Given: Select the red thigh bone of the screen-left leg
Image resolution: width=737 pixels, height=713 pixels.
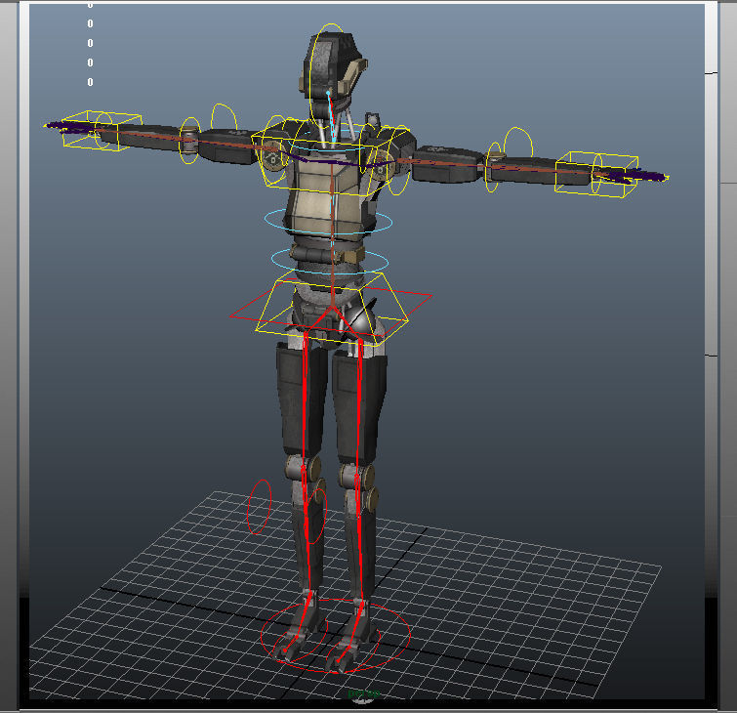Looking at the screenshot, I should 306,399.
